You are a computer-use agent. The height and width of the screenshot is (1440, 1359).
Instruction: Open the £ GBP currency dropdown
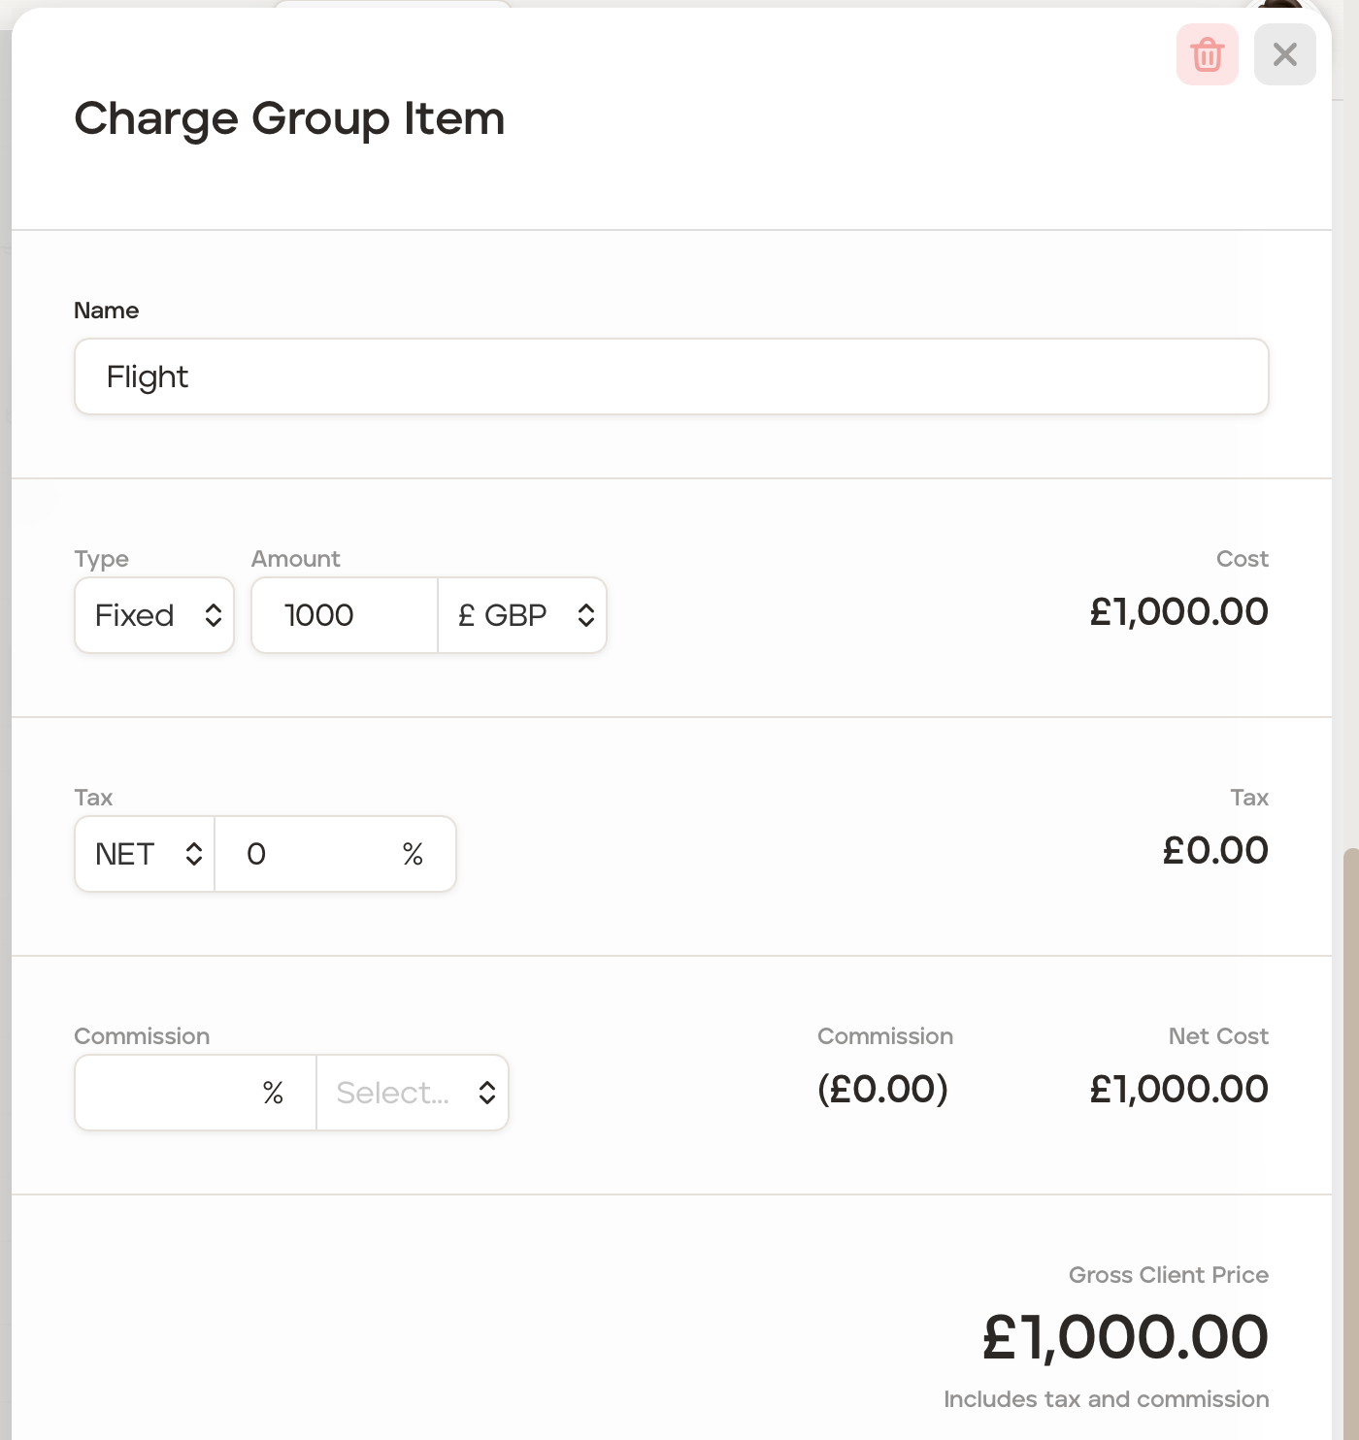pos(522,615)
